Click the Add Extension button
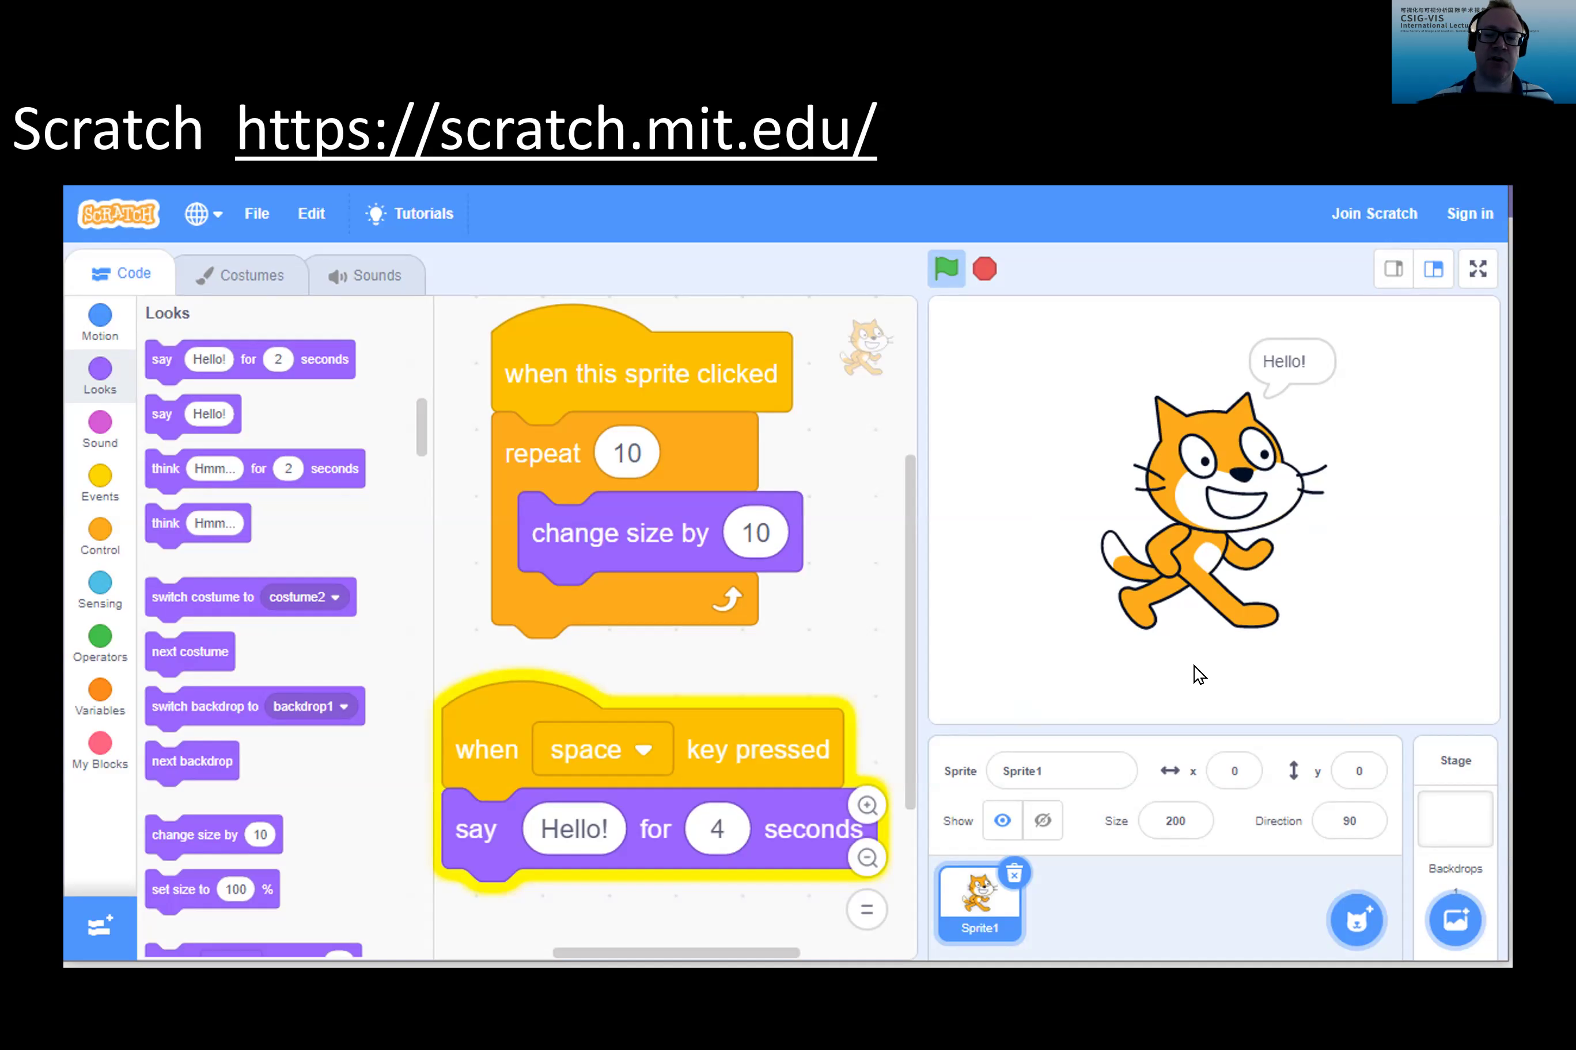1576x1050 pixels. coord(100,927)
